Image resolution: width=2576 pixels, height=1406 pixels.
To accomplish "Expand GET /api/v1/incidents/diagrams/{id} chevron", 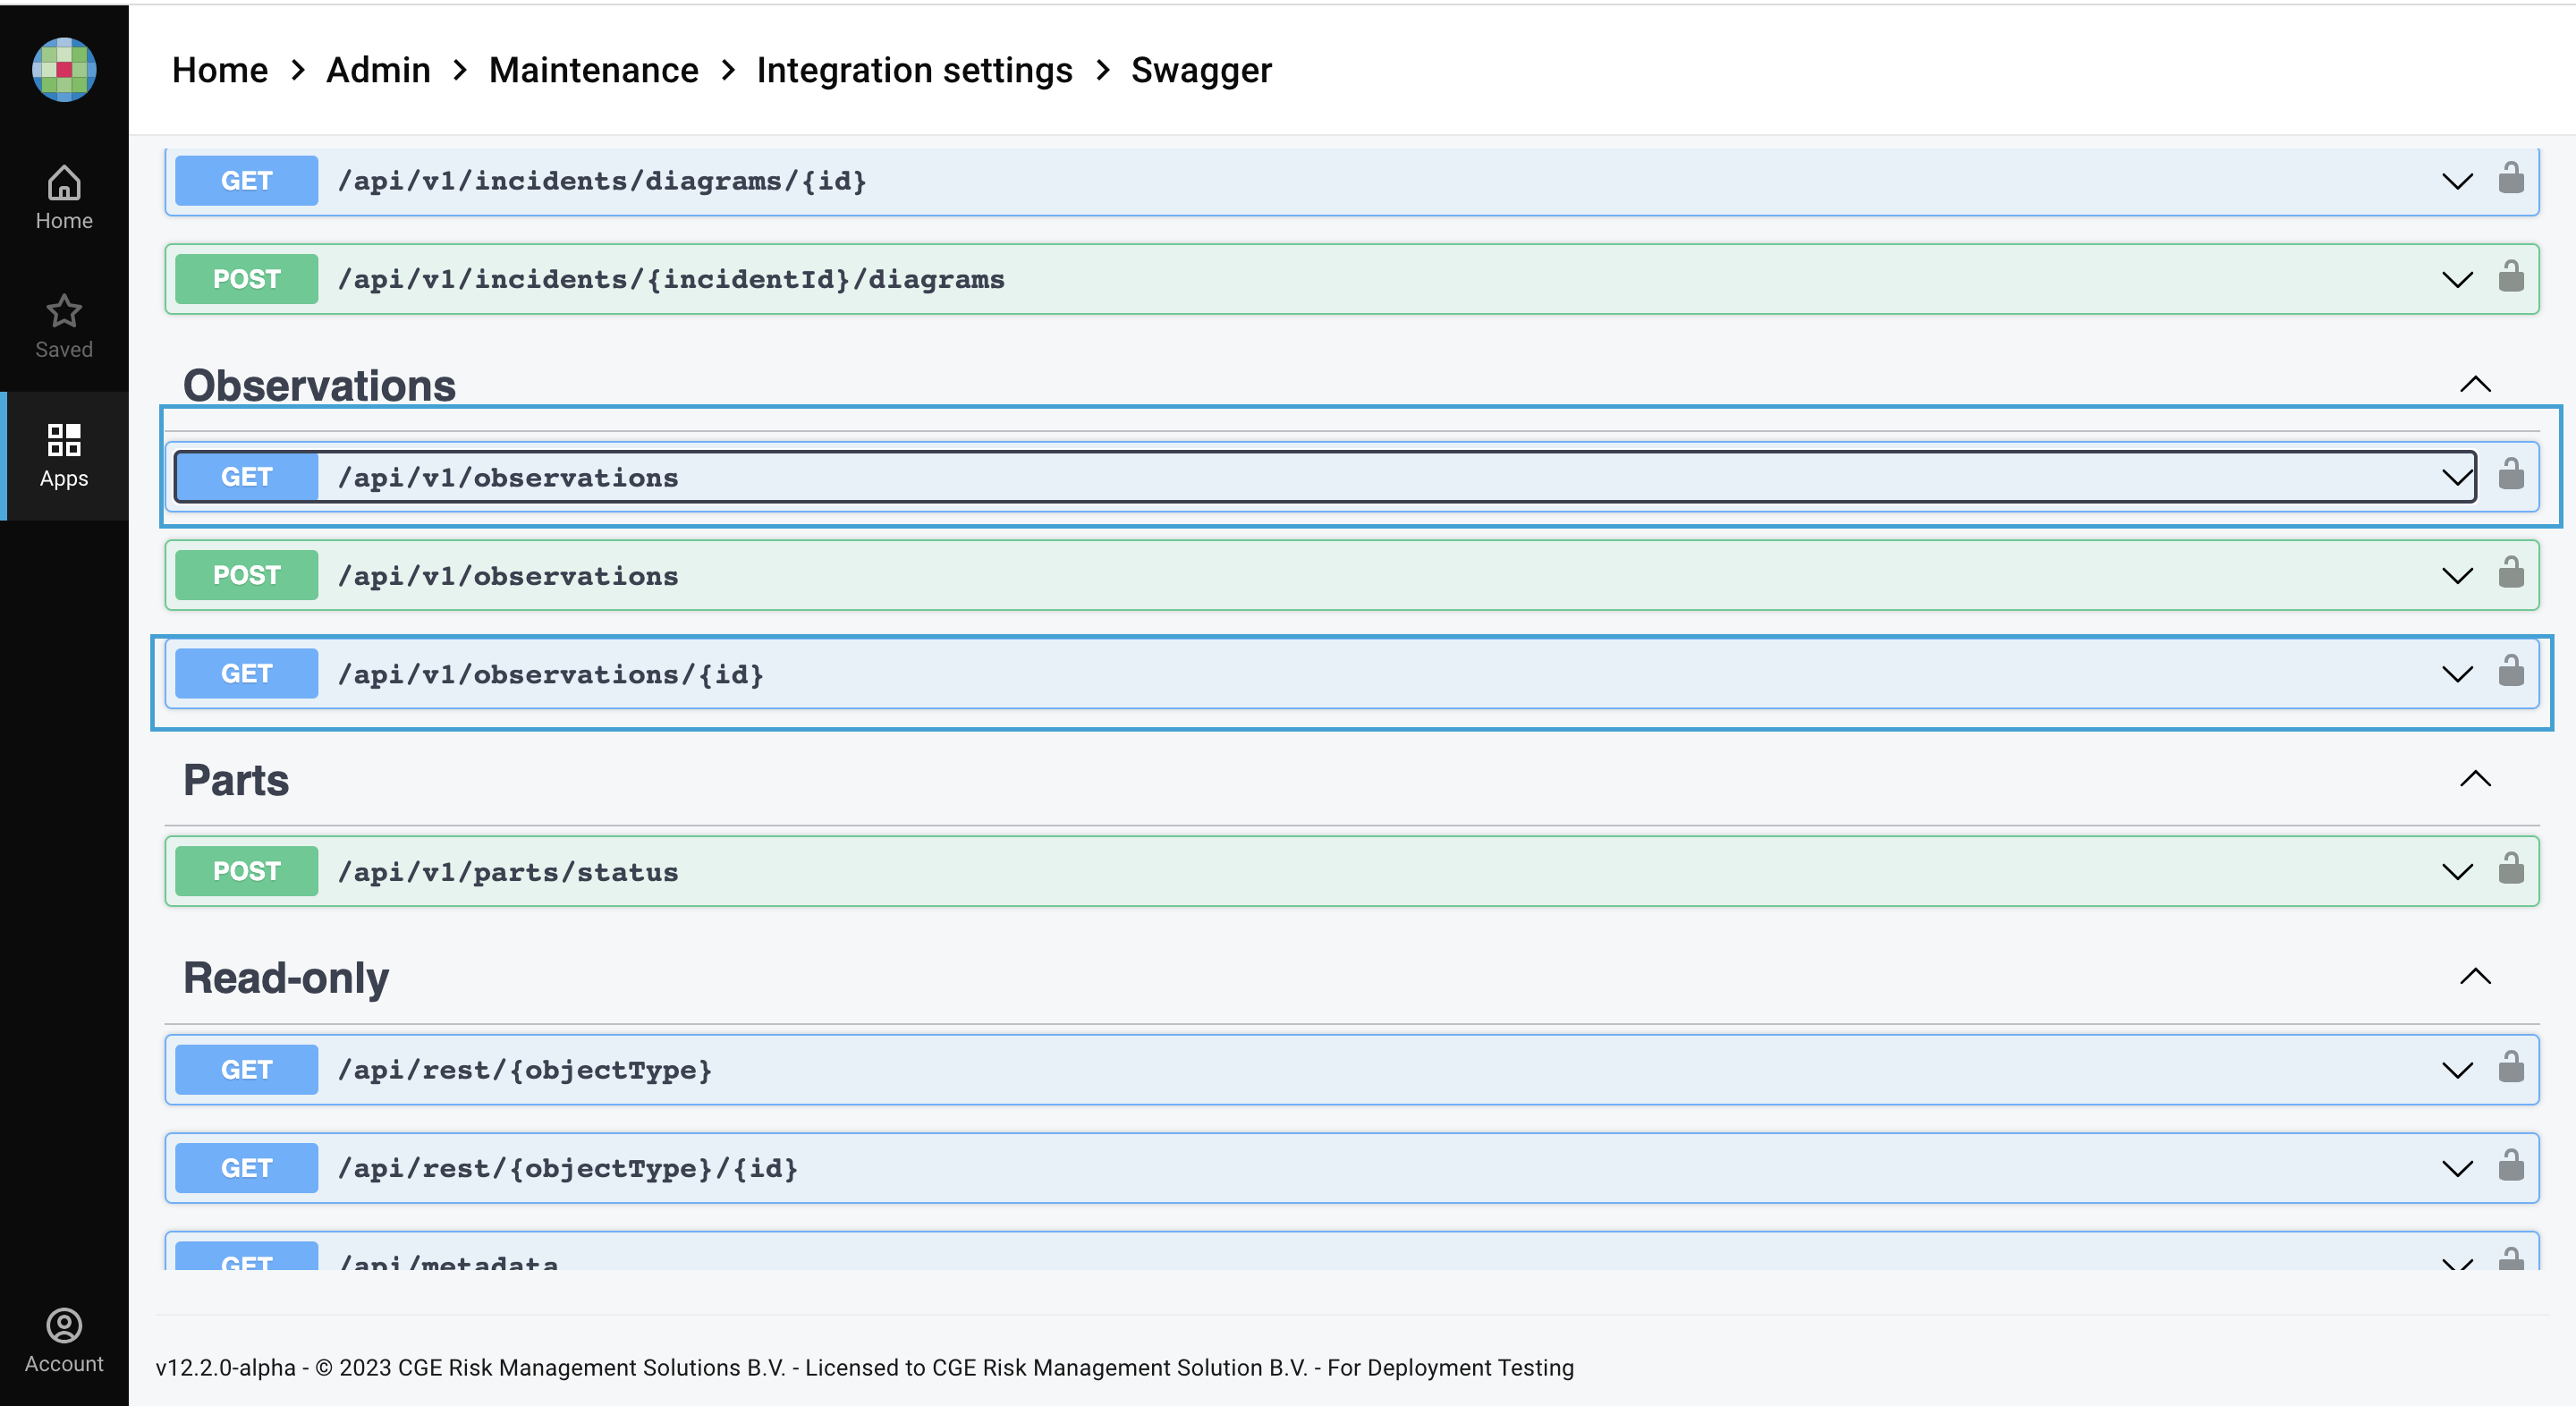I will (2457, 181).
